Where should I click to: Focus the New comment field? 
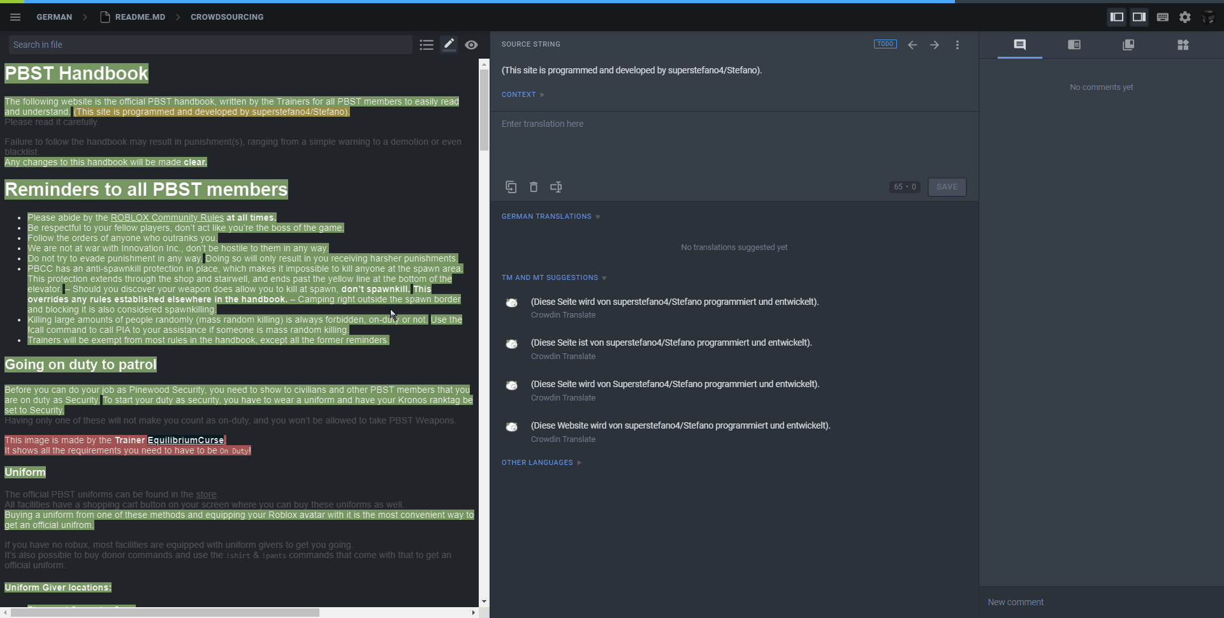pyautogui.click(x=1102, y=602)
